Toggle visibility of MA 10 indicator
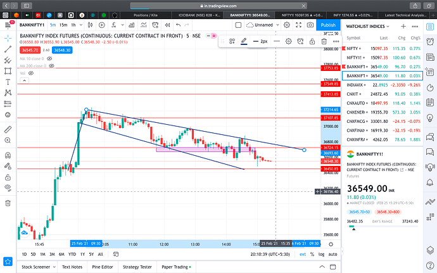This screenshot has height=273, width=437. click(49, 58)
